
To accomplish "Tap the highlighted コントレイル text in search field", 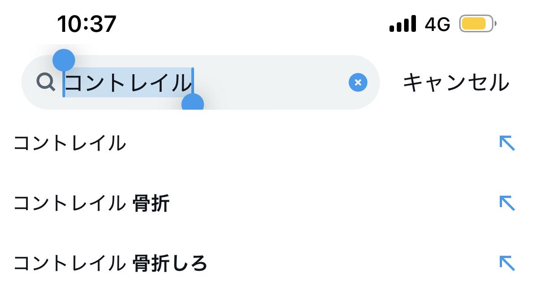I will click(128, 83).
